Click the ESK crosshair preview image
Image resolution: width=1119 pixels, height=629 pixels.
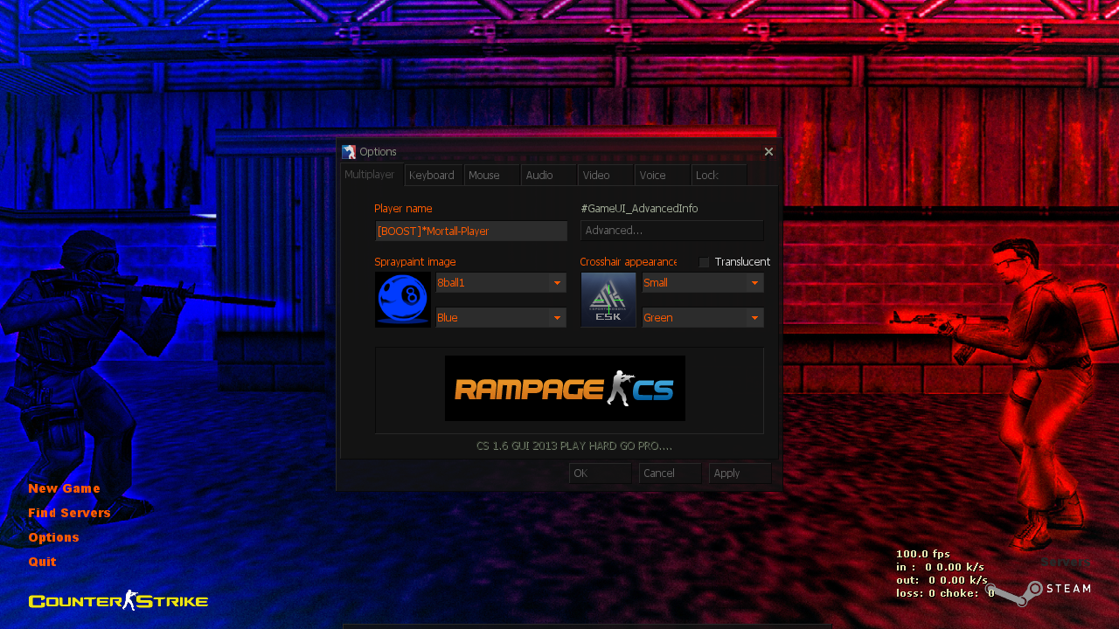(x=608, y=300)
